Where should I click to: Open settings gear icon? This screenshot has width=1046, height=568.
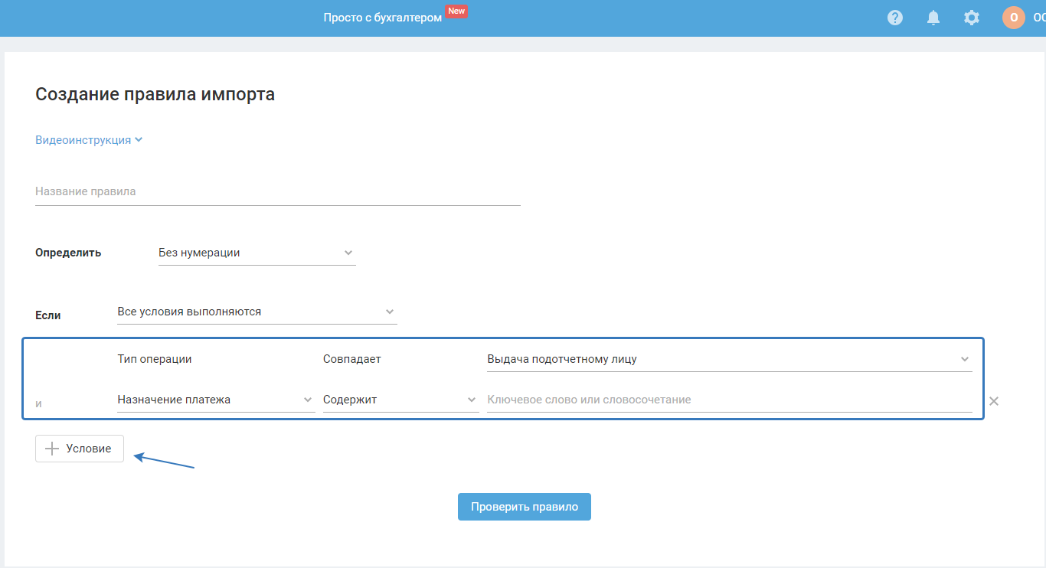pos(972,18)
